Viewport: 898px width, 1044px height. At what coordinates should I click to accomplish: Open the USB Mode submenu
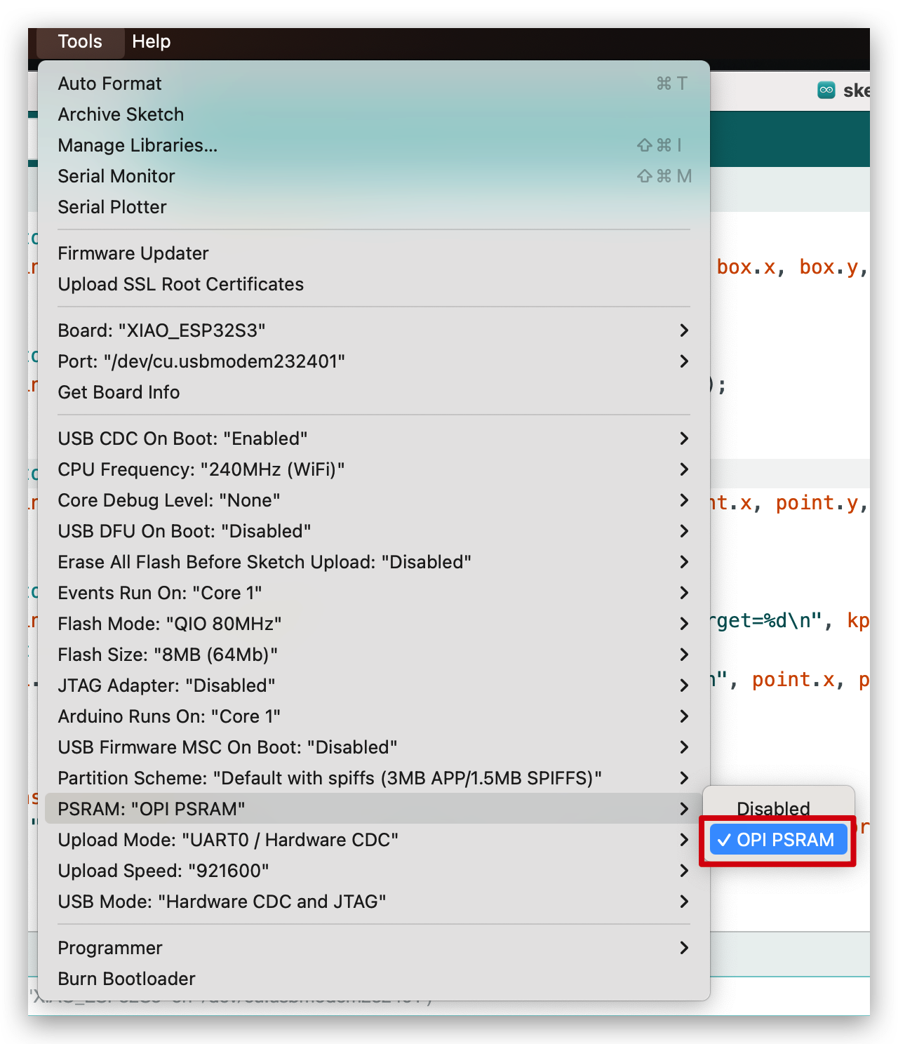[x=374, y=902]
